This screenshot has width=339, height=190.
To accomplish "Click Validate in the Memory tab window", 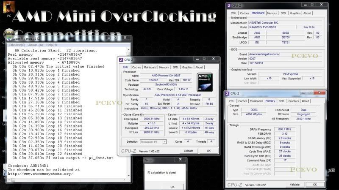I will [x=295, y=185].
